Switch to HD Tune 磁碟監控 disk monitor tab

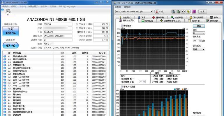coord(147,21)
